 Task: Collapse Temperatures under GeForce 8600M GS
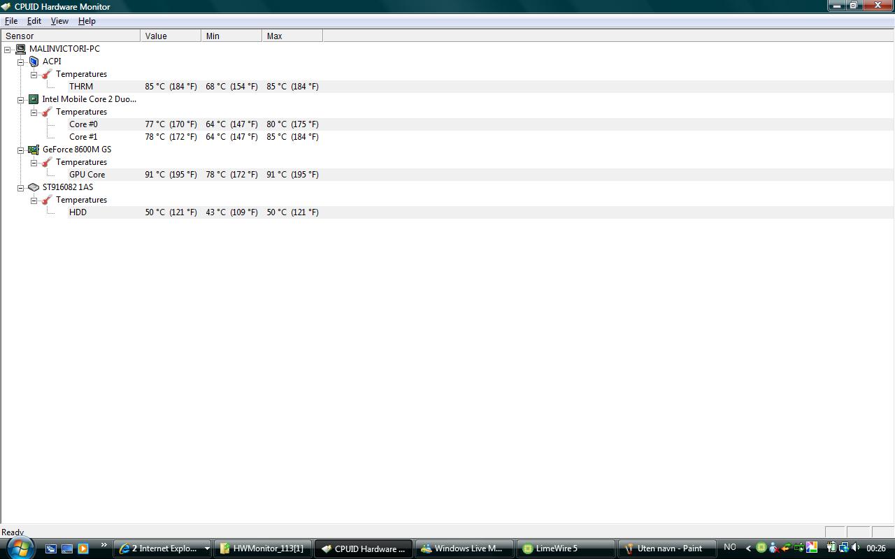(34, 162)
